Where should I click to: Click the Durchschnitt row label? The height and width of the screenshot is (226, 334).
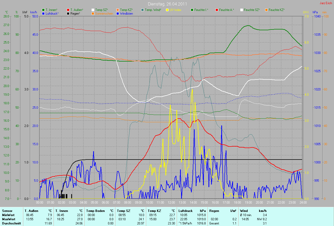11,223
